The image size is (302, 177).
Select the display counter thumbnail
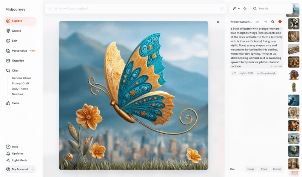point(294,49)
